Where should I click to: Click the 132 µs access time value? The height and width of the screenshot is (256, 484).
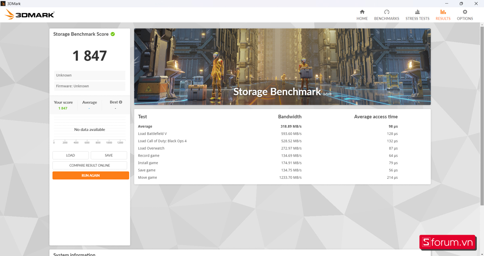[x=392, y=141]
